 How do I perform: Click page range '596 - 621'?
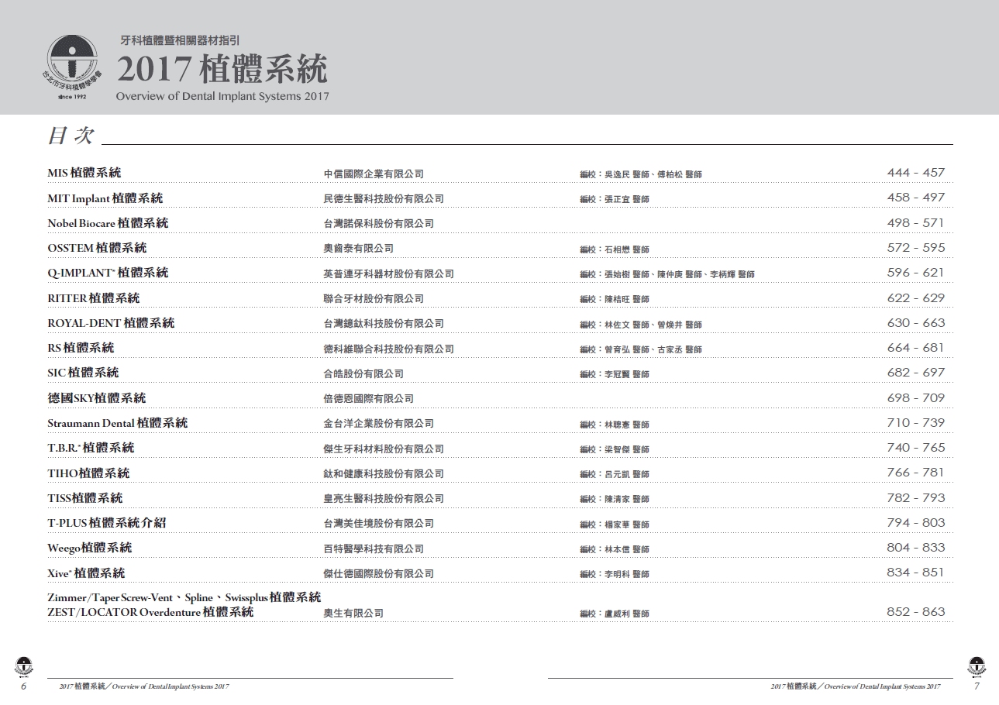916,273
